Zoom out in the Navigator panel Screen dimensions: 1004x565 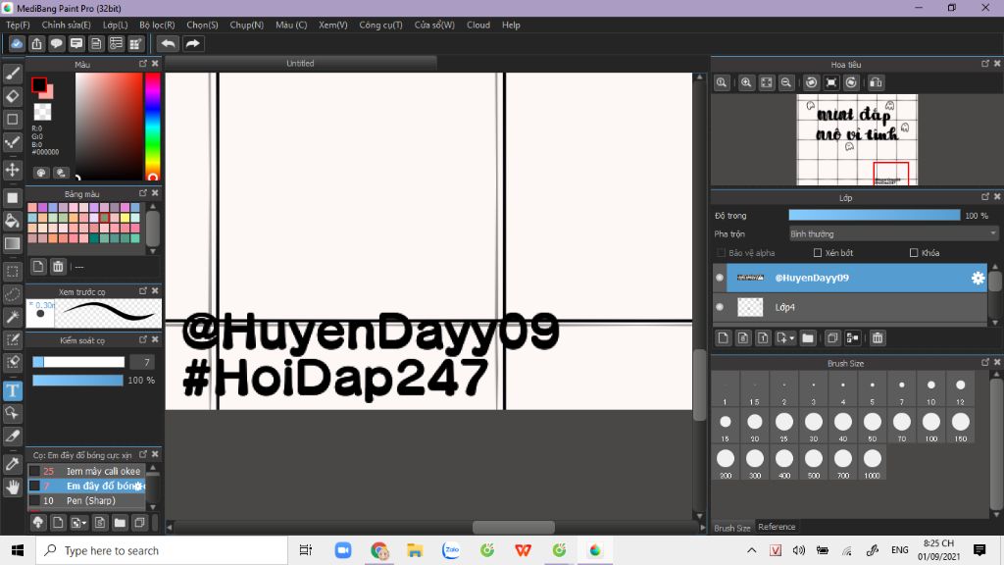click(786, 82)
